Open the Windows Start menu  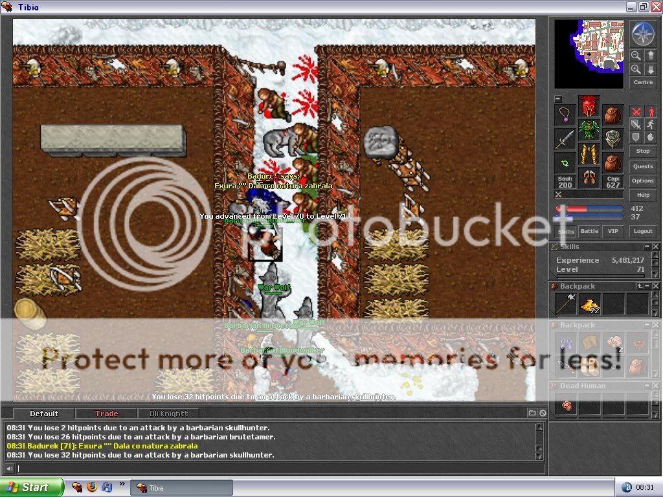(x=32, y=487)
